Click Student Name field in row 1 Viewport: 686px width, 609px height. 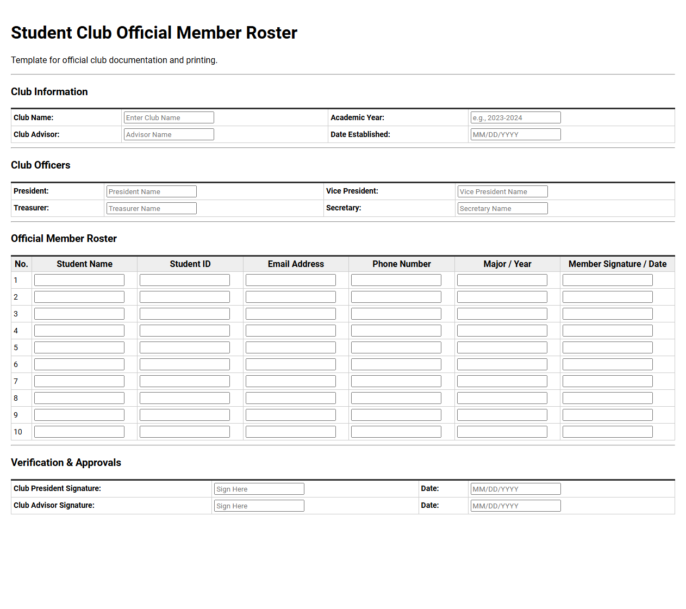[79, 280]
